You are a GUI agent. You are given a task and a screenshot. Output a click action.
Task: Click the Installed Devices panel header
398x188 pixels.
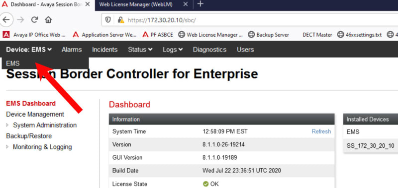[x=371, y=119]
